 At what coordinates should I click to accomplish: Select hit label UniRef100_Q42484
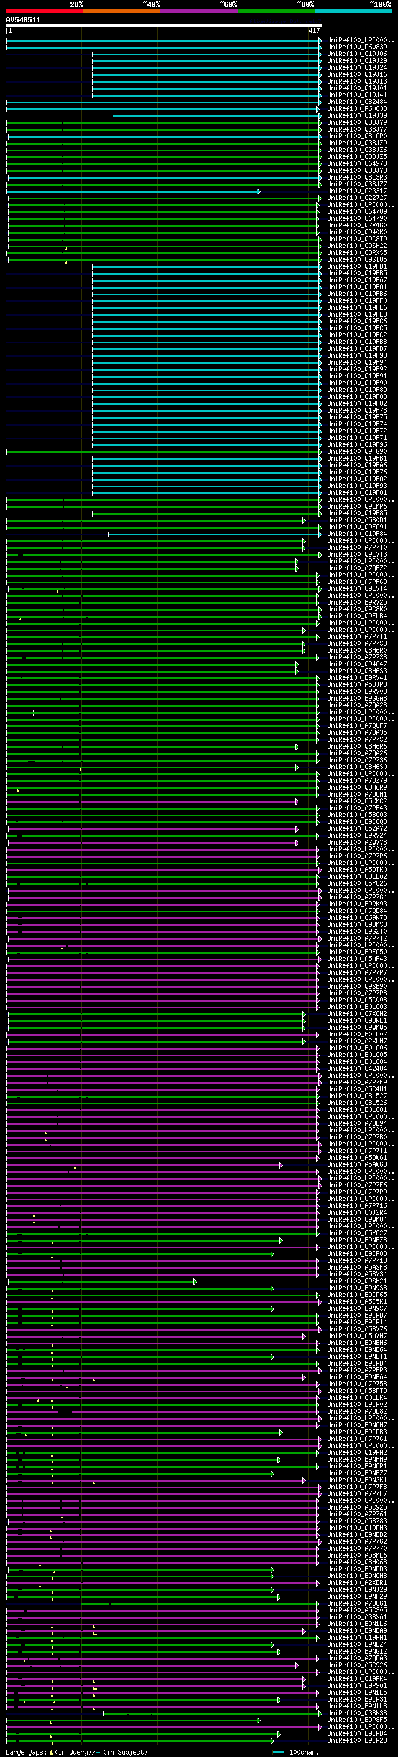(357, 1069)
